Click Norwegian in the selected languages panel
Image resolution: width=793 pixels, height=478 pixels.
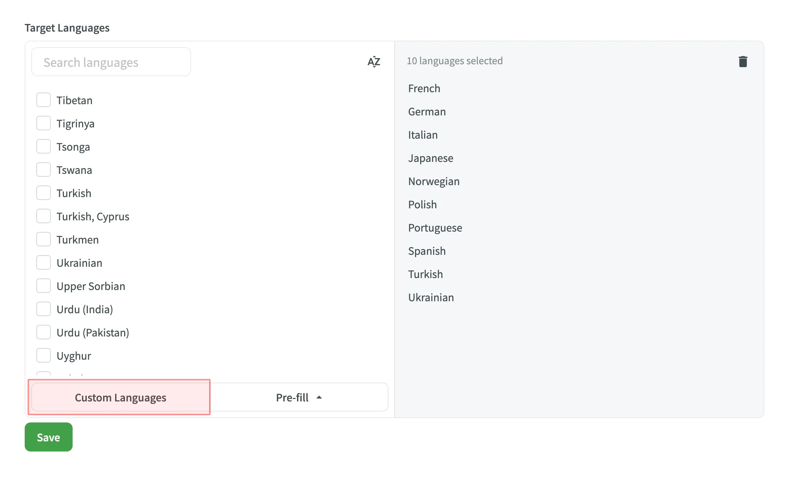coord(434,181)
